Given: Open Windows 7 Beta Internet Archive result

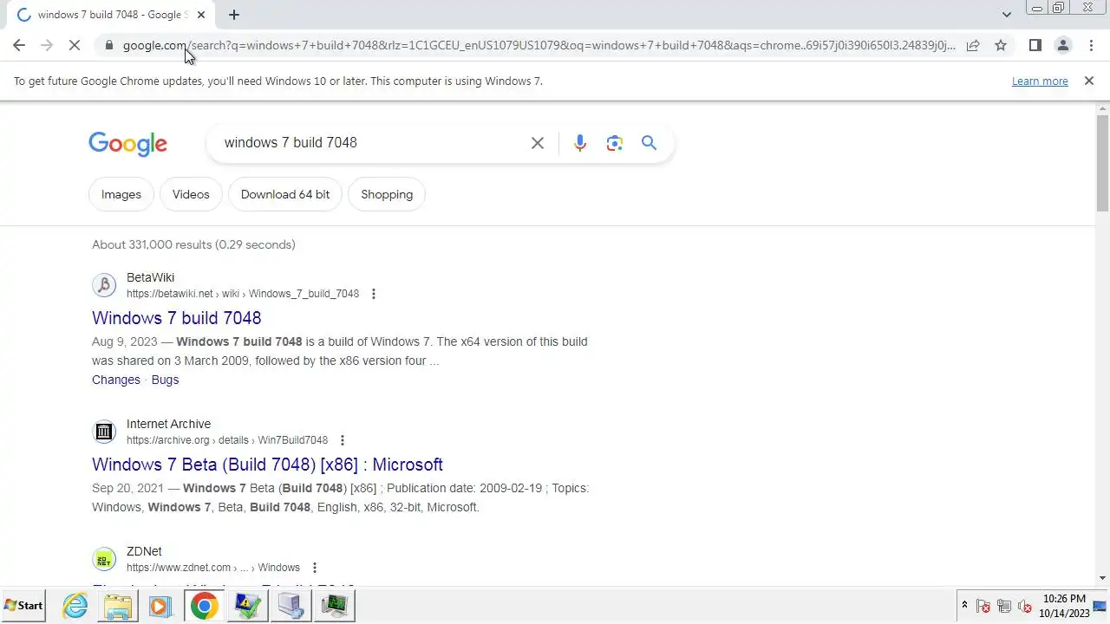Looking at the screenshot, I should 267,465.
